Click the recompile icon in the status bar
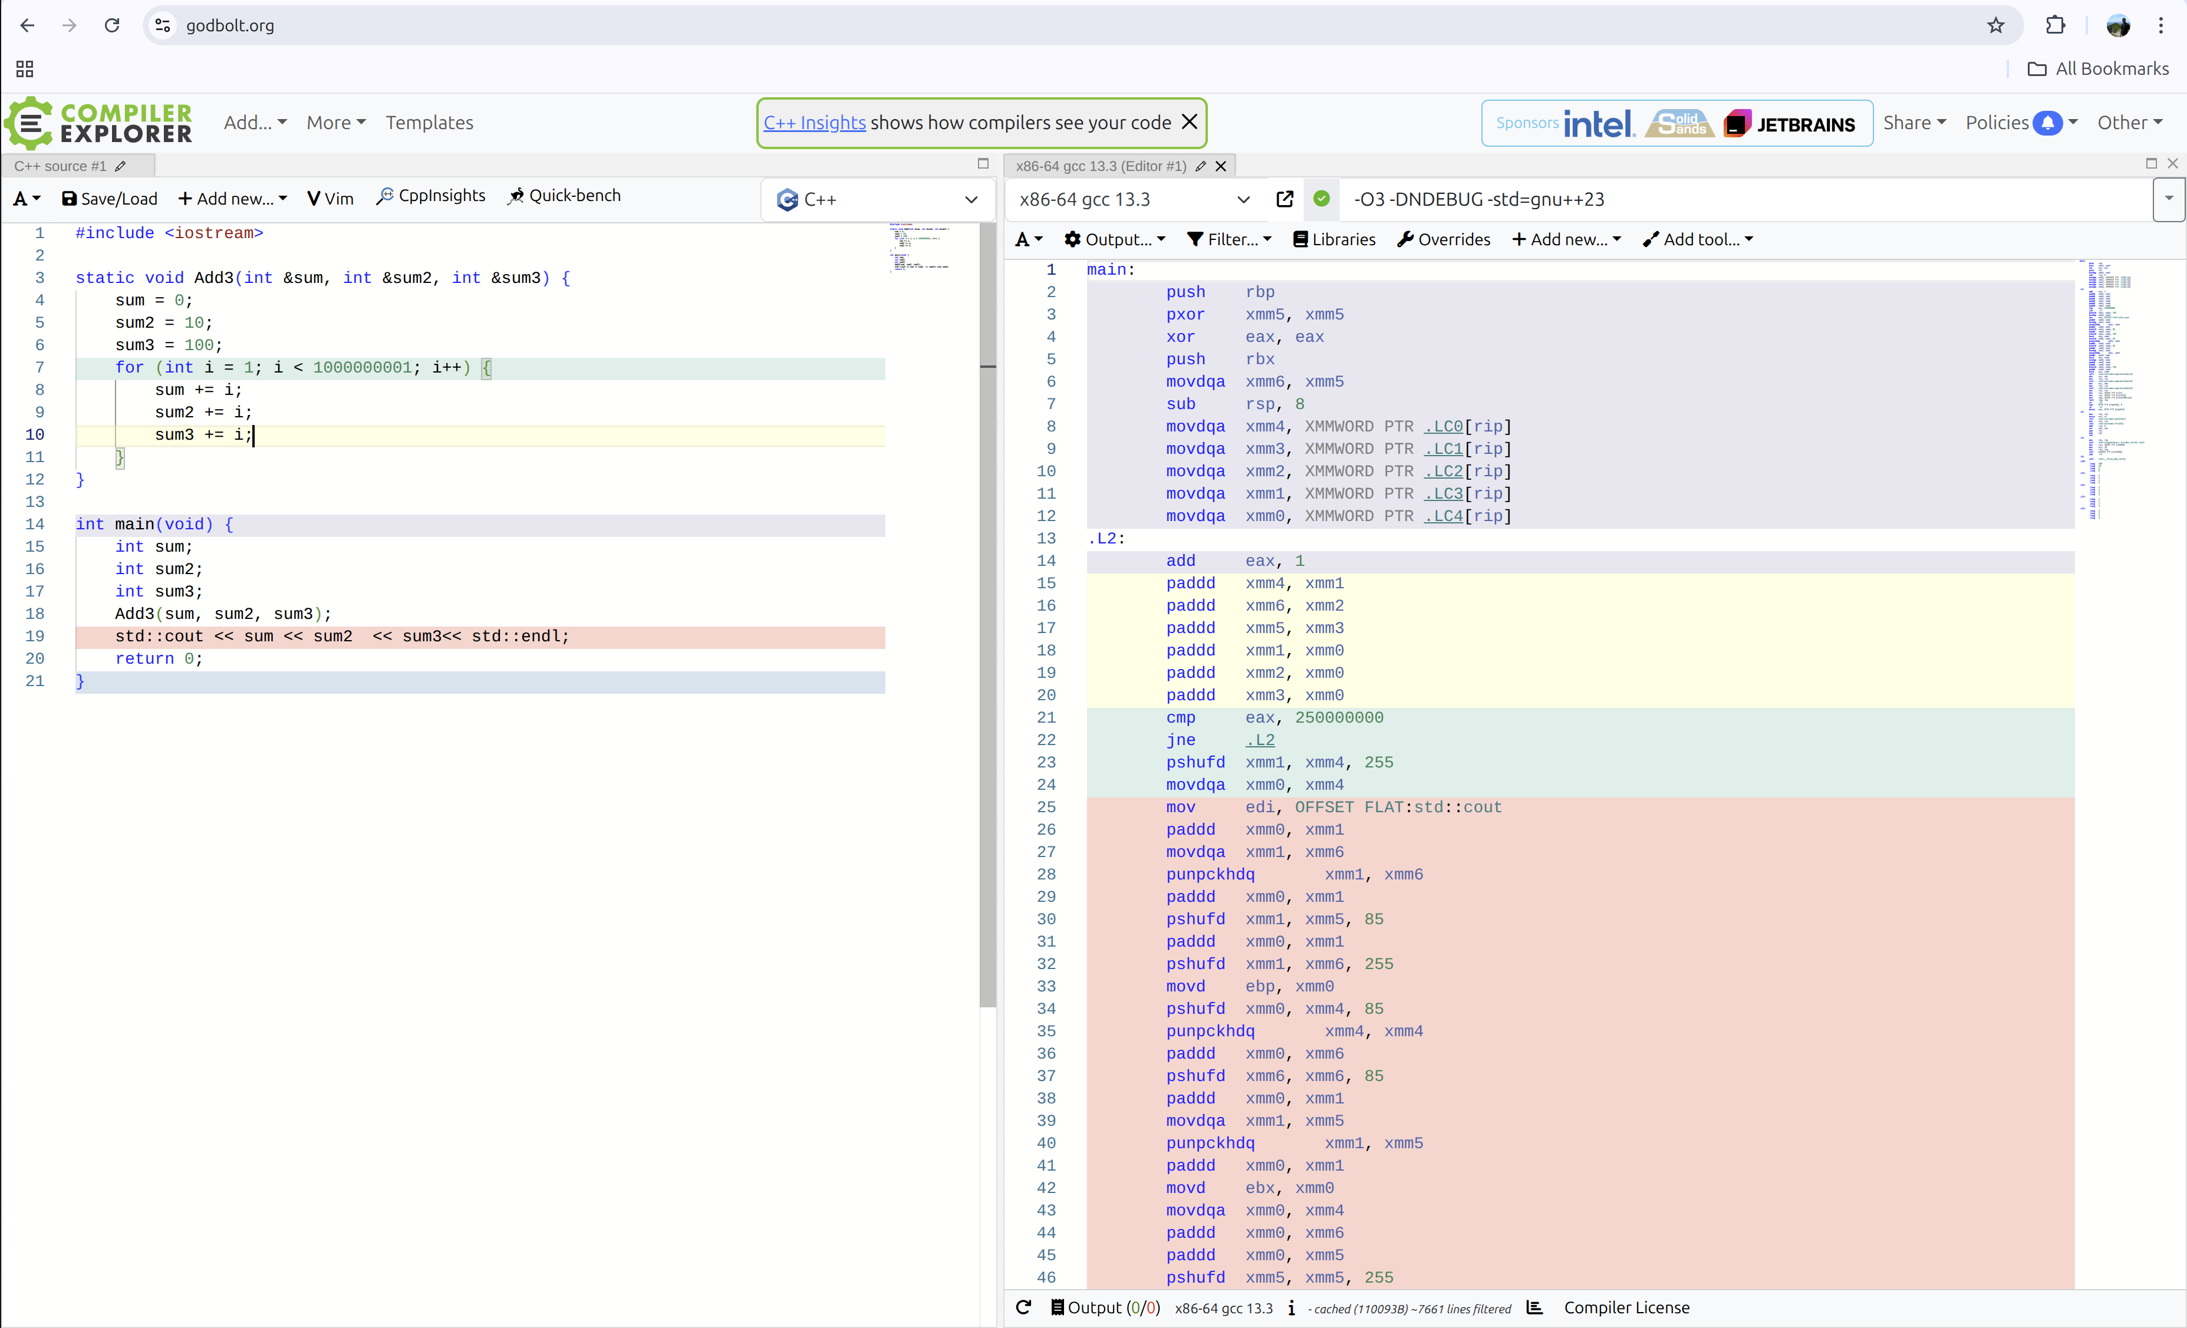The width and height of the screenshot is (2187, 1328). click(1023, 1307)
